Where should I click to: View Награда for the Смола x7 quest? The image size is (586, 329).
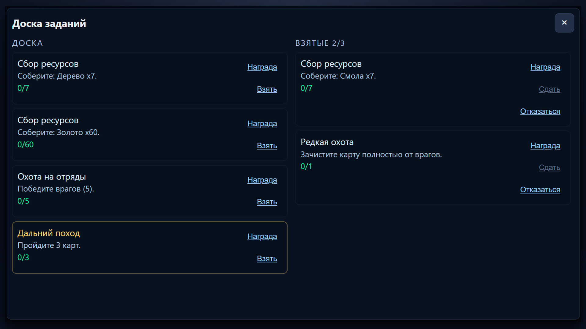point(545,67)
